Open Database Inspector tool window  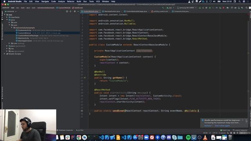(x=65, y=130)
